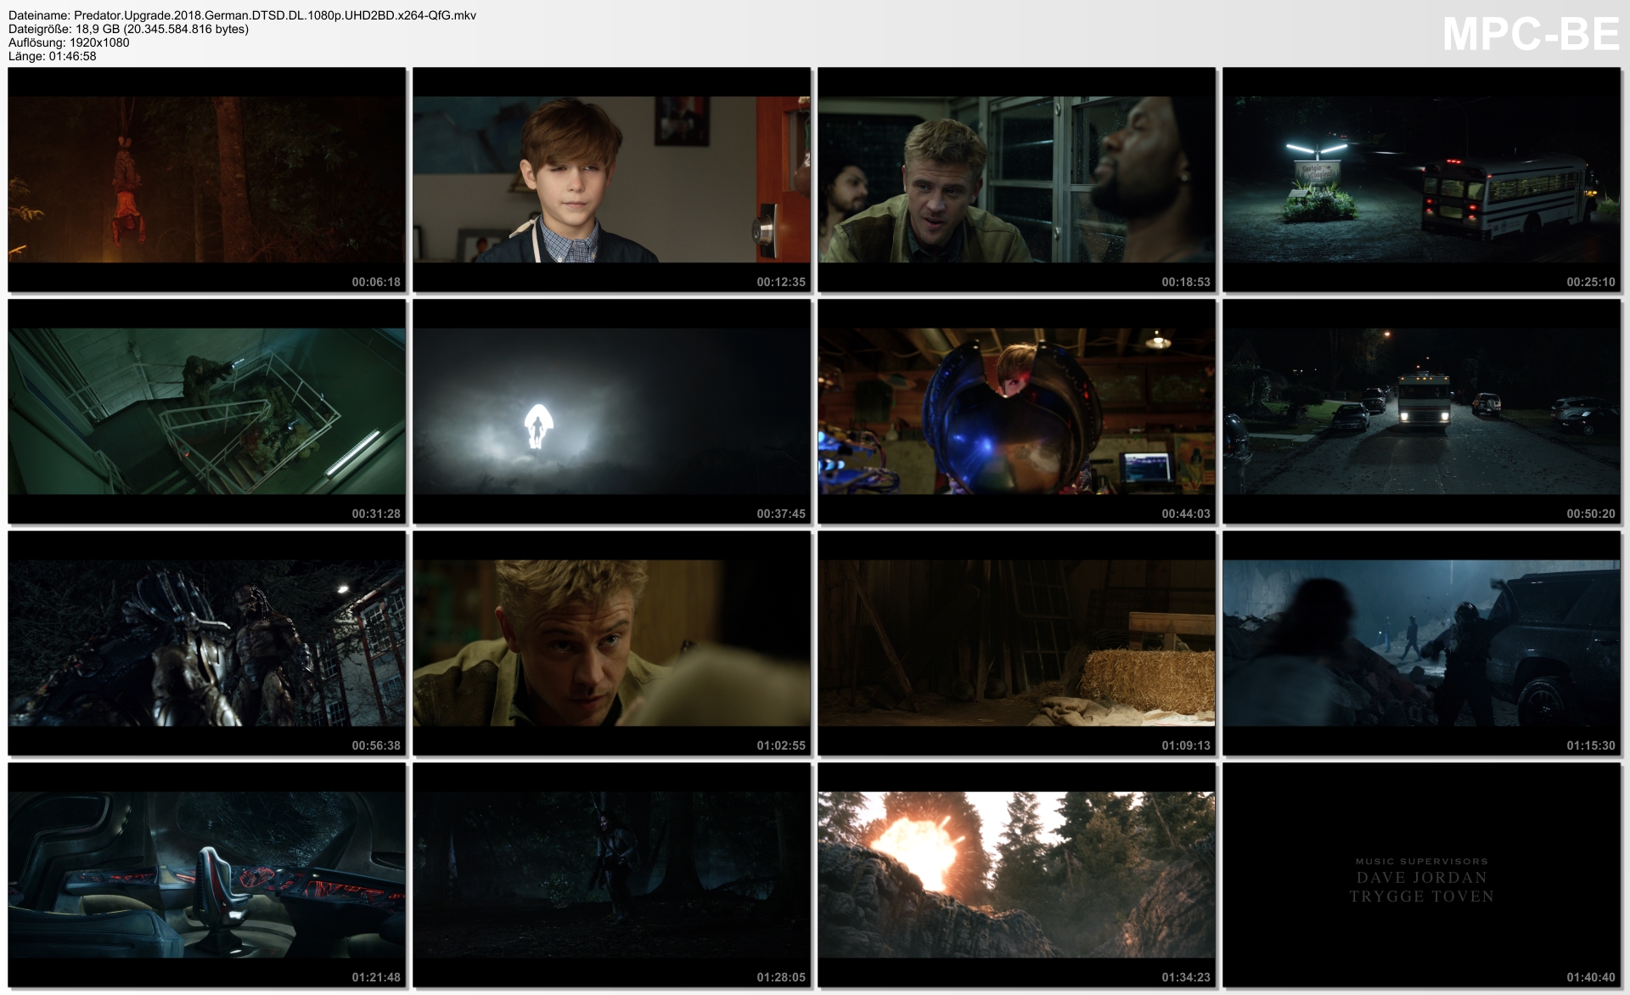Open the thumbnail at 01:28:05
The image size is (1630, 995).
612,874
